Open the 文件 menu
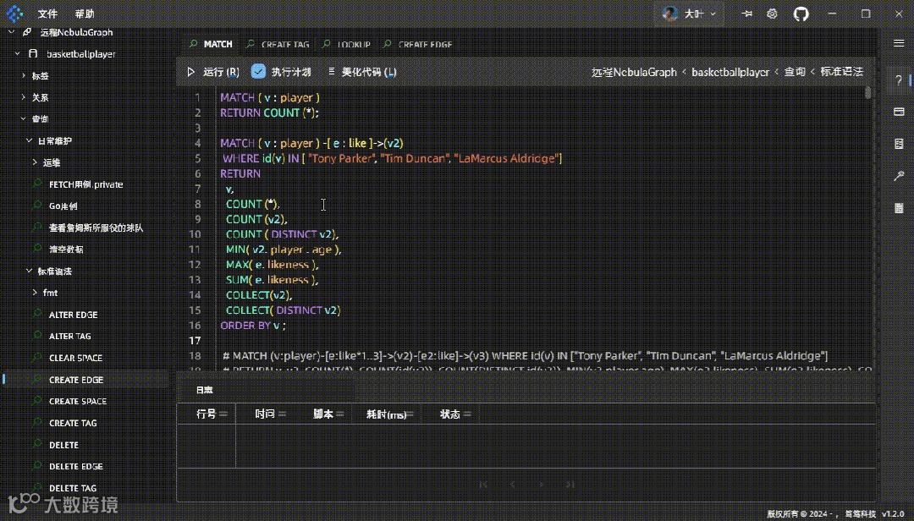This screenshot has height=521, width=914. pos(47,14)
